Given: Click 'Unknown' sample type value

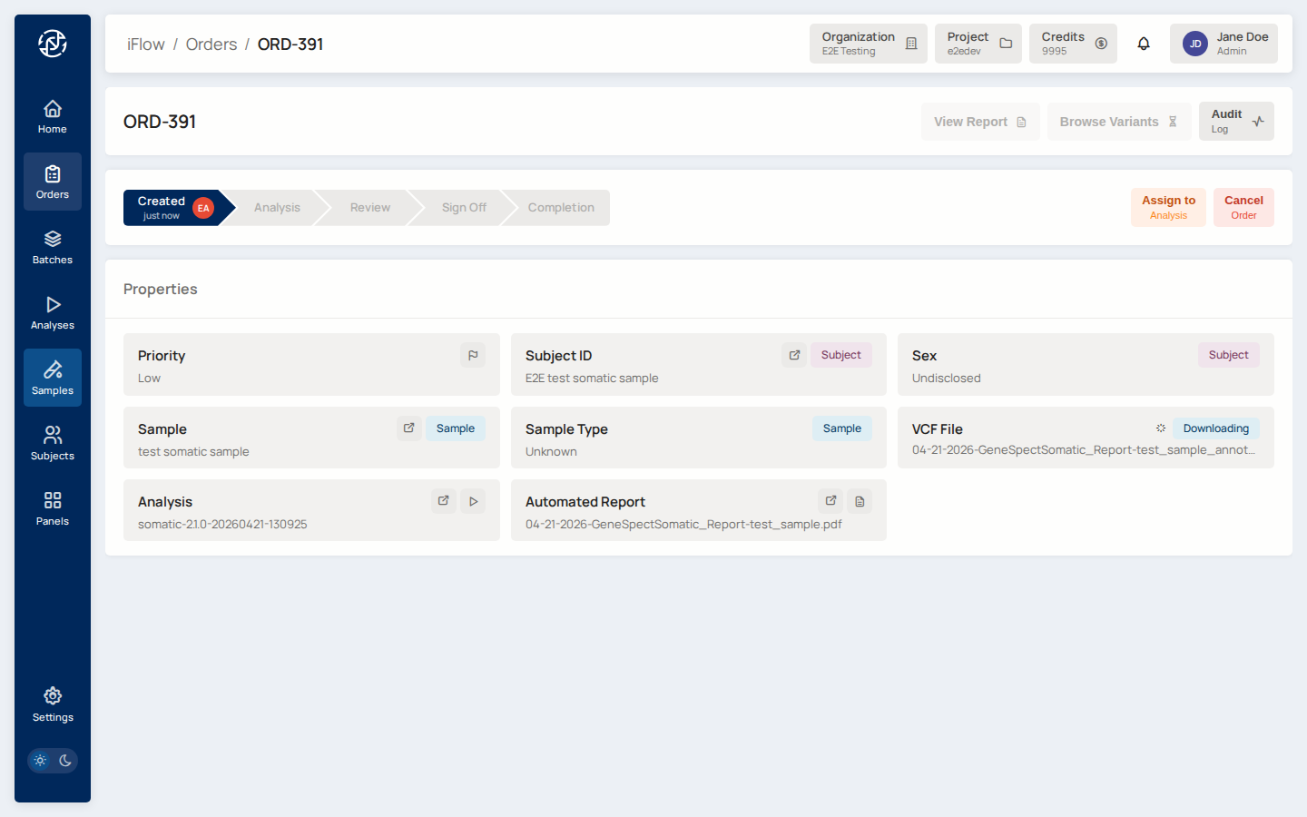Looking at the screenshot, I should (551, 452).
